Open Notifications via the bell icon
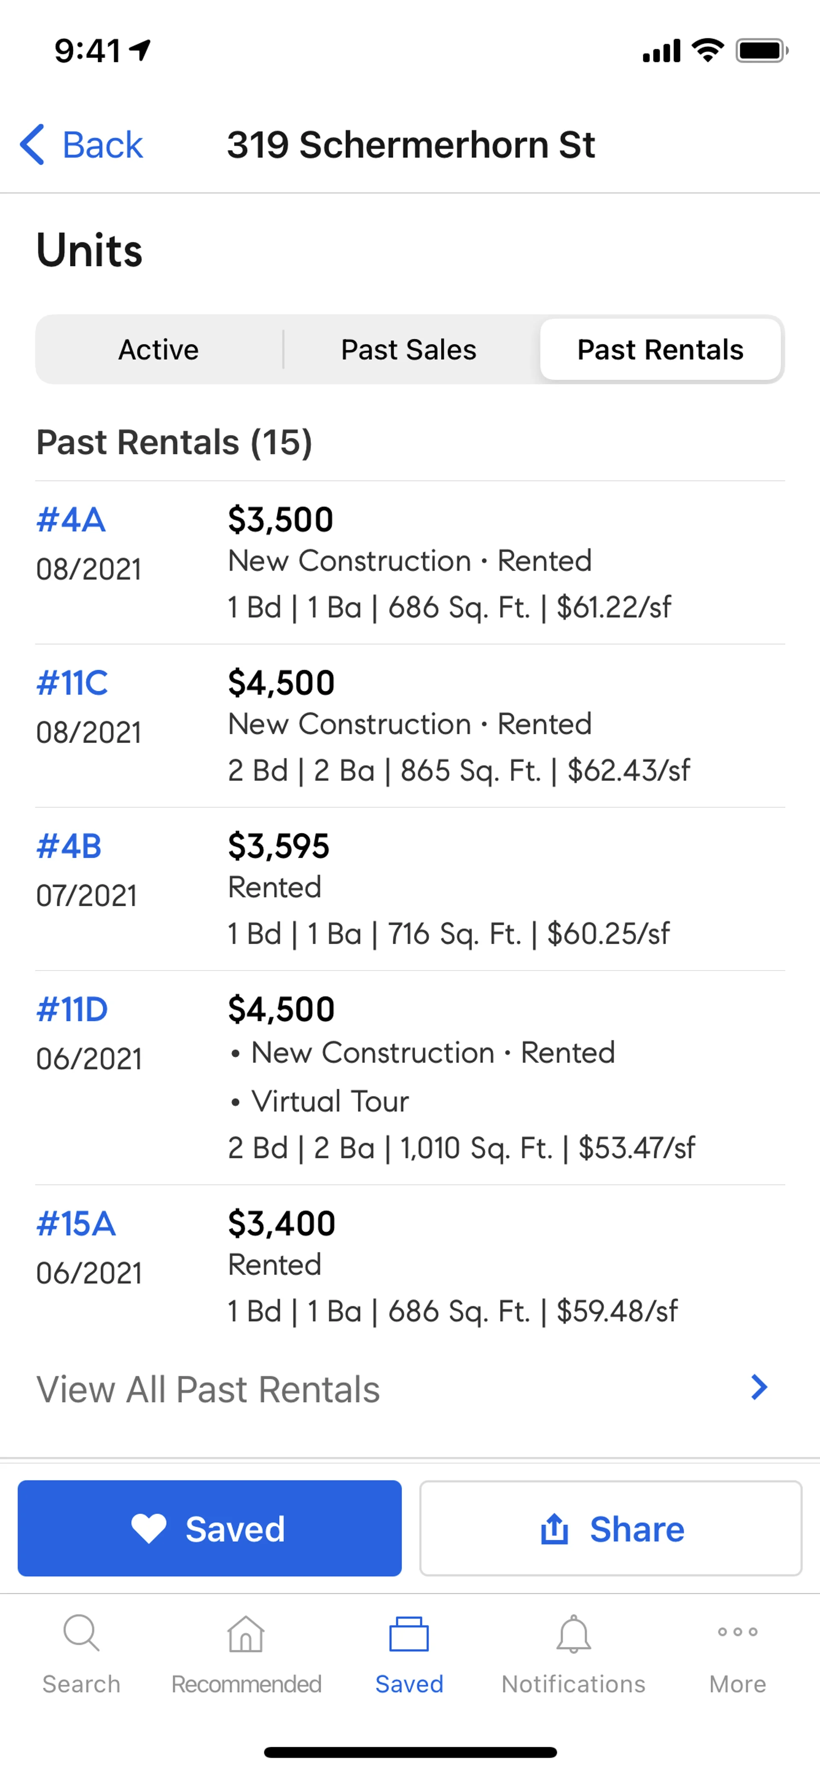This screenshot has height=1775, width=820. click(x=573, y=1635)
